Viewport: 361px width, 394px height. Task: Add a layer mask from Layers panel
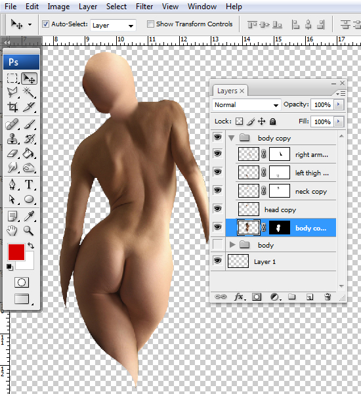pyautogui.click(x=257, y=297)
